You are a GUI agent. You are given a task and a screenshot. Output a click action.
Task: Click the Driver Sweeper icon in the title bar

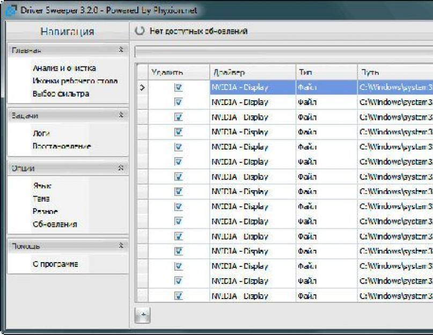[x=11, y=11]
